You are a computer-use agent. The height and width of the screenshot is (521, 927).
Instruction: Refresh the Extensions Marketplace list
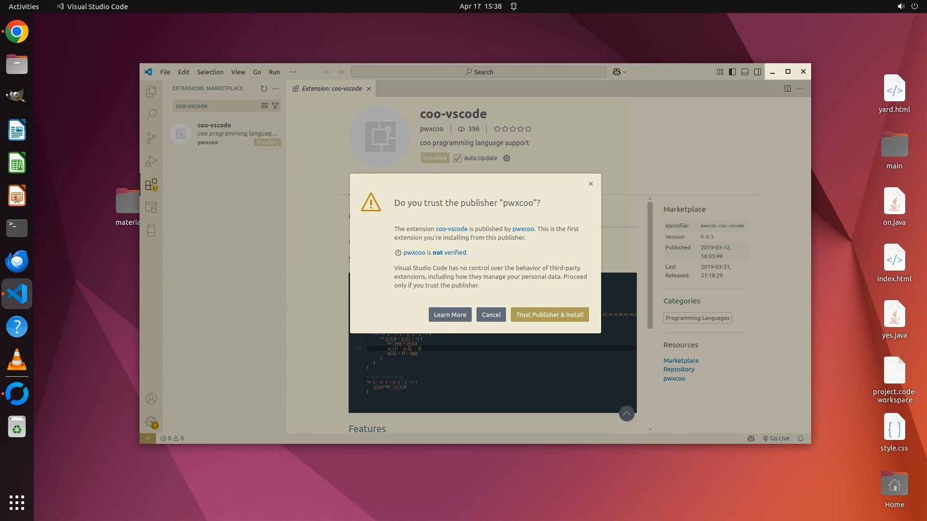(264, 89)
